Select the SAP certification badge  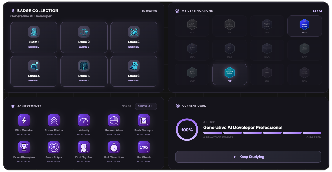tap(304, 50)
